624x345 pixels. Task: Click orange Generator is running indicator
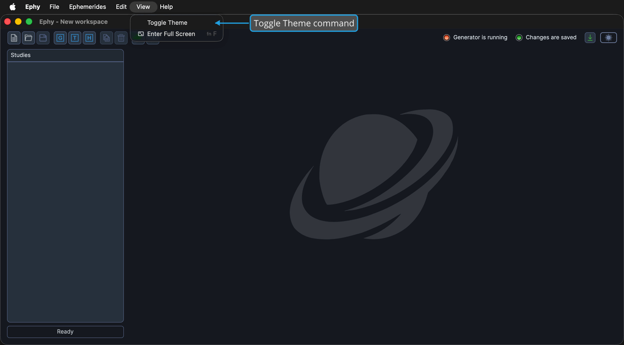click(x=446, y=37)
